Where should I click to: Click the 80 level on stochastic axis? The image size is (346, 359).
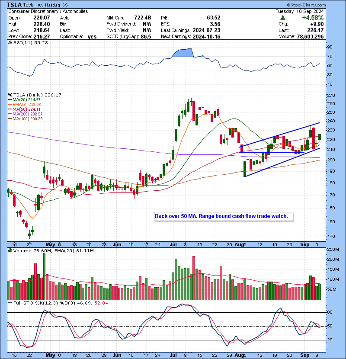(330, 312)
